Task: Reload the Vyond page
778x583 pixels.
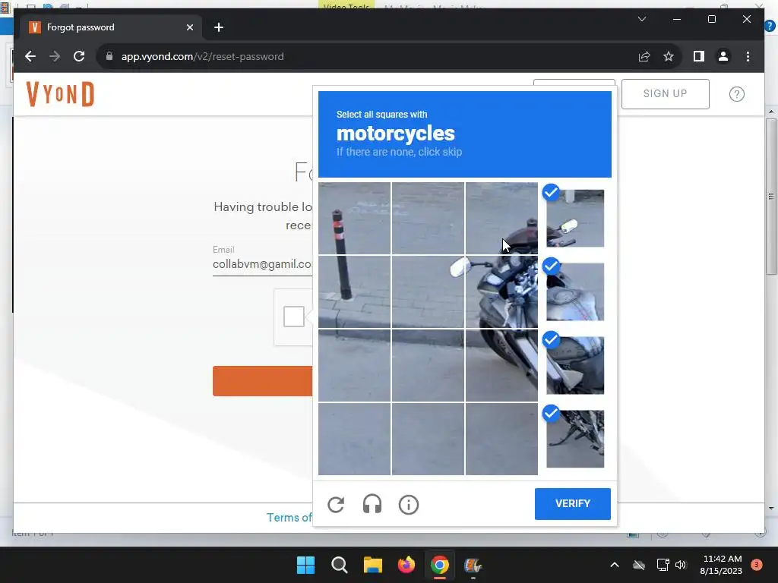Action: pyautogui.click(x=79, y=56)
